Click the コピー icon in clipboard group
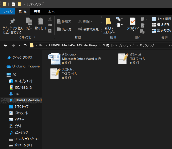This screenshot has width=172, height=149. (x=29, y=21)
